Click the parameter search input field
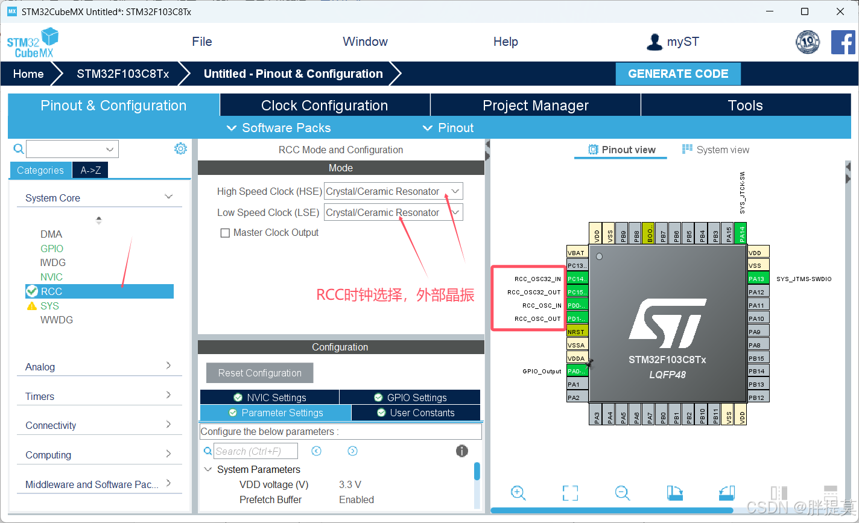 pos(256,451)
